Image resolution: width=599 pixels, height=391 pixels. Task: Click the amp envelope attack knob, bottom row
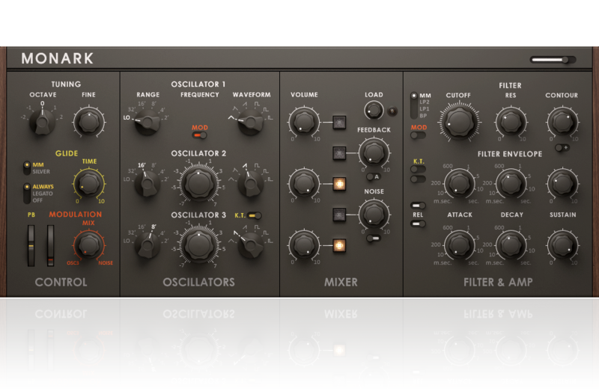(459, 245)
